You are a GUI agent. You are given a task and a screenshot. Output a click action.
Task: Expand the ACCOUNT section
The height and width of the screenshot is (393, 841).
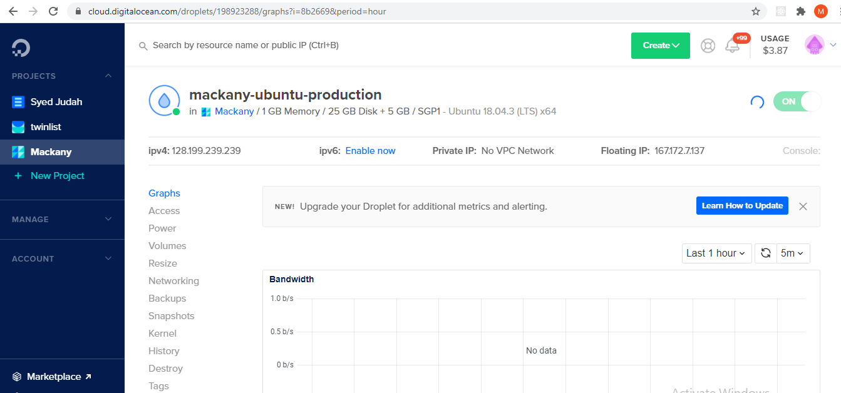click(x=108, y=258)
